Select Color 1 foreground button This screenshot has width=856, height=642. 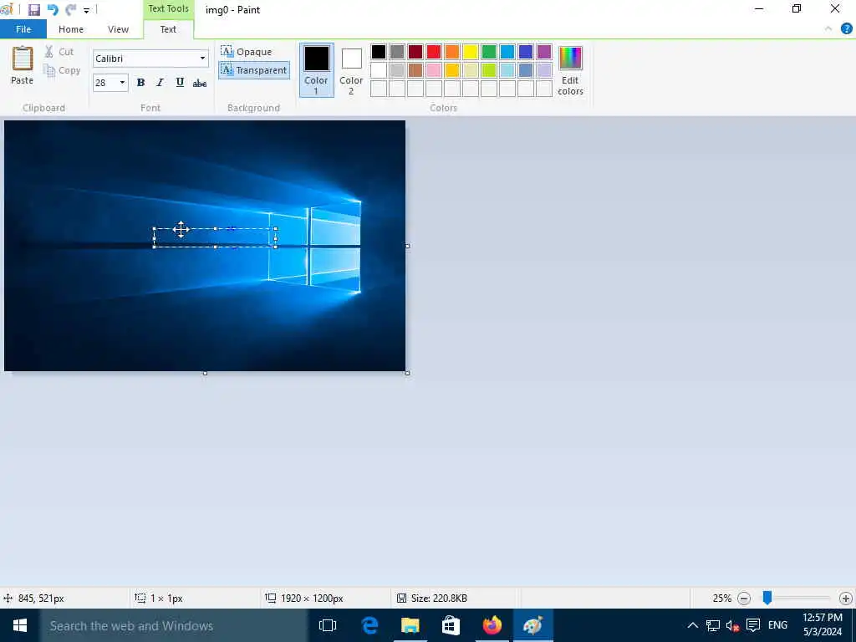coord(317,70)
